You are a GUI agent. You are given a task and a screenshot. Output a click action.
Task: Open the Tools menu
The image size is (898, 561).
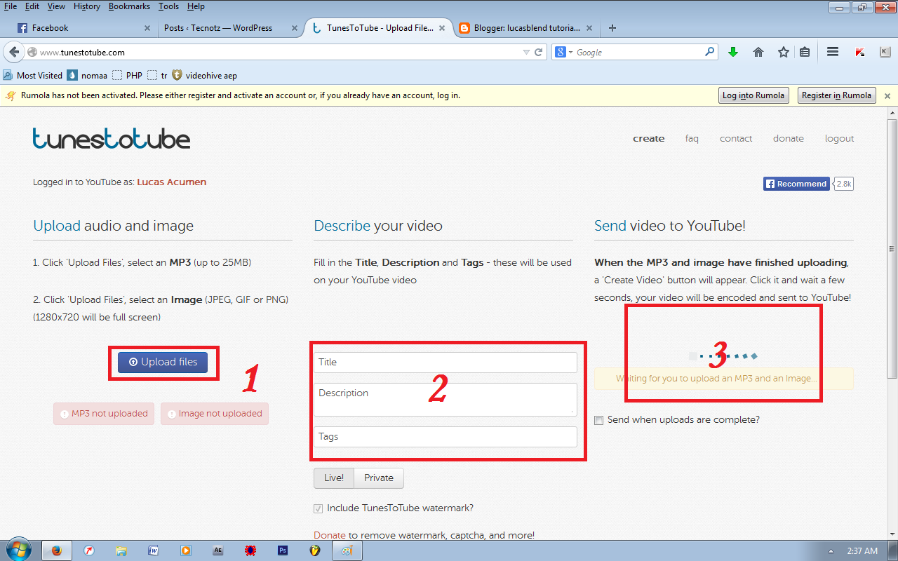pyautogui.click(x=168, y=6)
